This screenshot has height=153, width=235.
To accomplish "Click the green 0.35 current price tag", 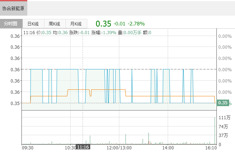I will (222, 103).
